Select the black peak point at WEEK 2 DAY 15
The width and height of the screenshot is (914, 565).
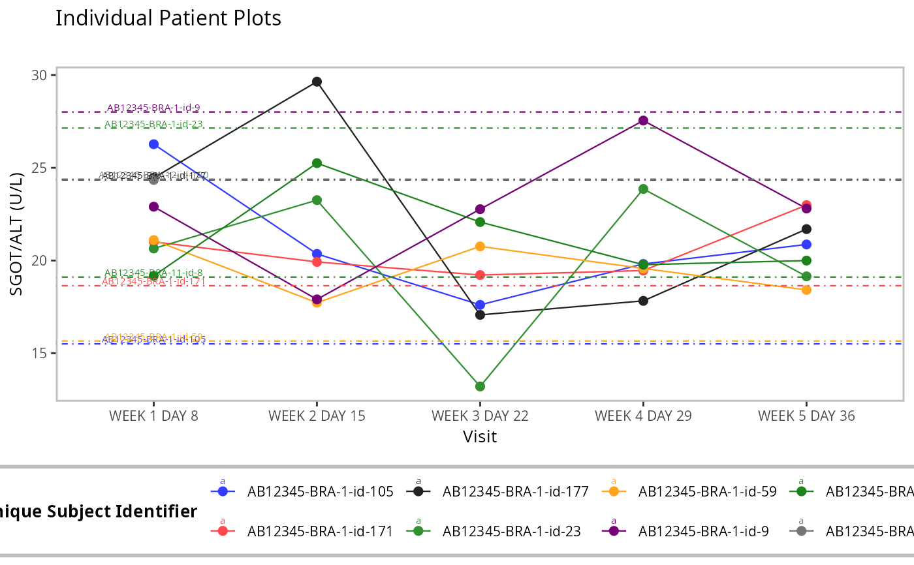(317, 82)
